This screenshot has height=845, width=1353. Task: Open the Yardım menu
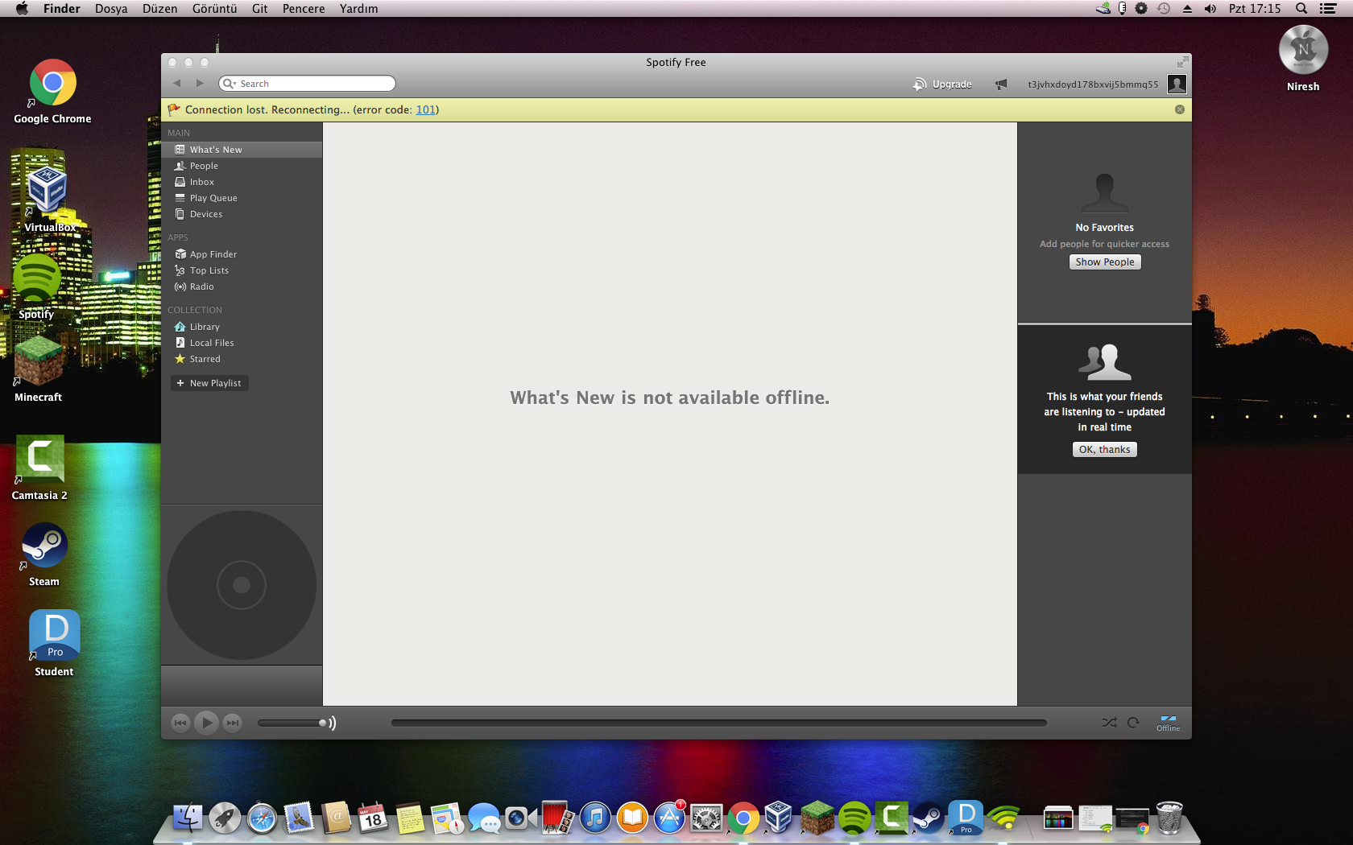click(x=358, y=9)
